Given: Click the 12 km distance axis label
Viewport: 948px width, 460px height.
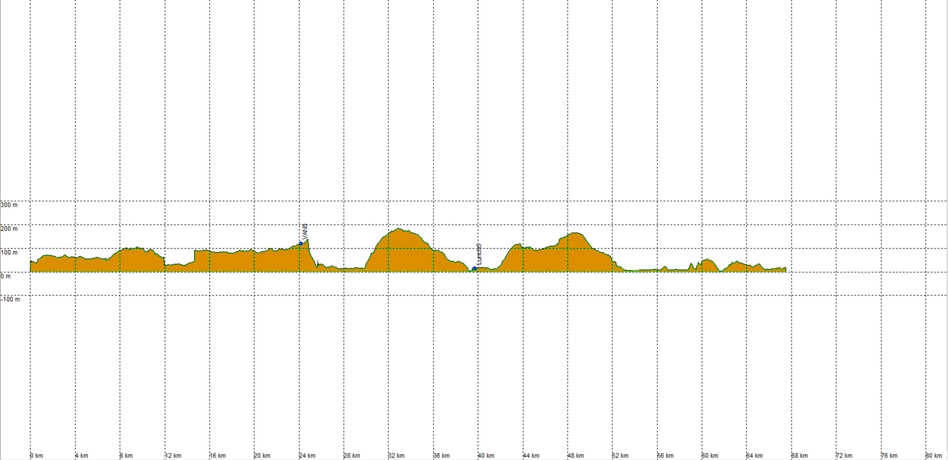Looking at the screenshot, I should point(172,456).
